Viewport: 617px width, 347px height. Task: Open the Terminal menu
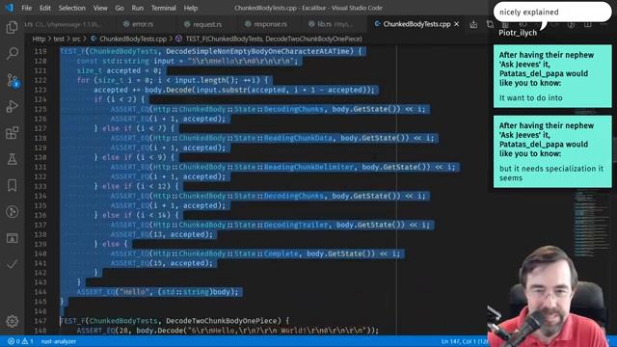pyautogui.click(x=163, y=8)
